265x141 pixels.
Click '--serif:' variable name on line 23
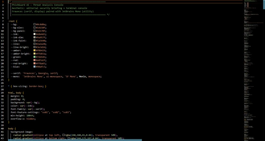(16, 73)
